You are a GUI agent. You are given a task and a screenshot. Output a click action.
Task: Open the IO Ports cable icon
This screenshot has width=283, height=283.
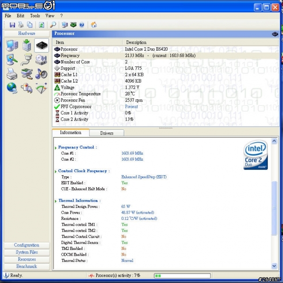[x=27, y=60]
